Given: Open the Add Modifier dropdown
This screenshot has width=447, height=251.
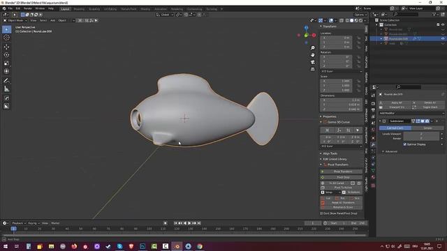Looking at the screenshot, I should pos(411,113).
